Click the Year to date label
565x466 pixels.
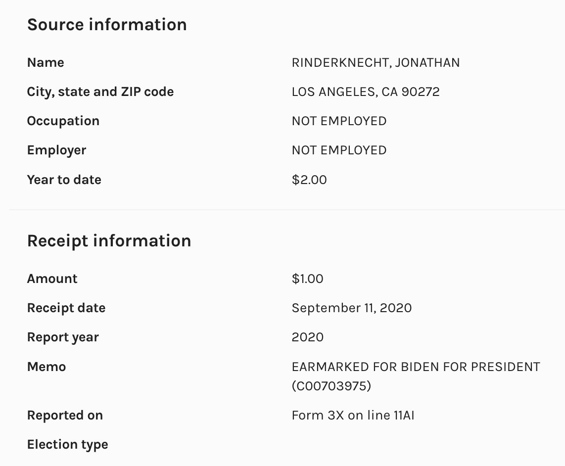pyautogui.click(x=64, y=180)
